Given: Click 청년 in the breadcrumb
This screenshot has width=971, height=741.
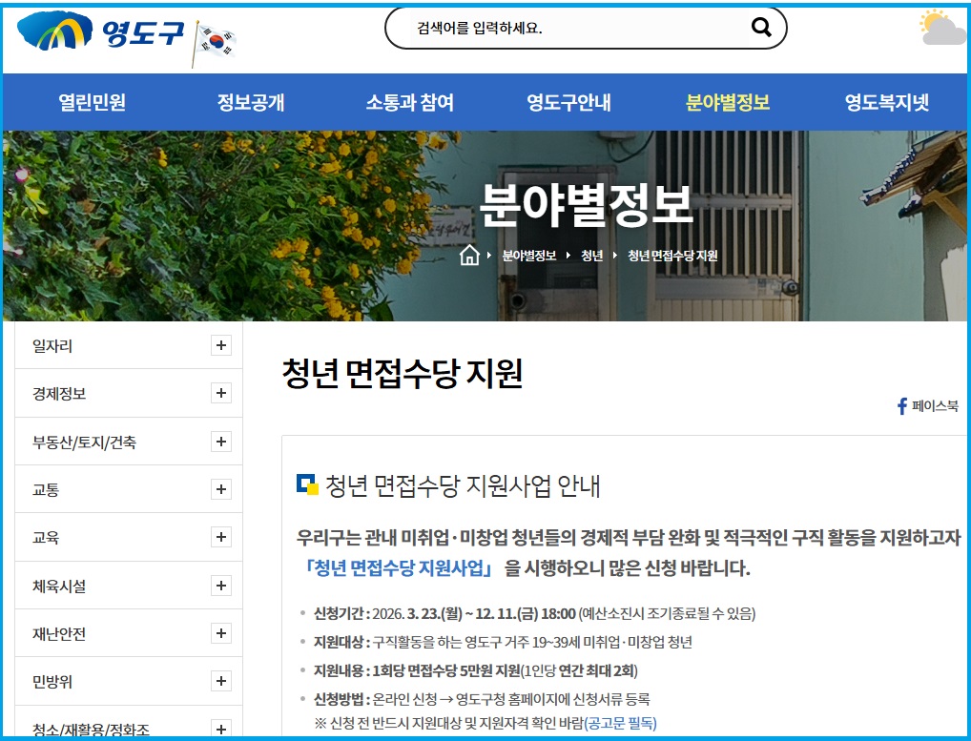Looking at the screenshot, I should (592, 256).
